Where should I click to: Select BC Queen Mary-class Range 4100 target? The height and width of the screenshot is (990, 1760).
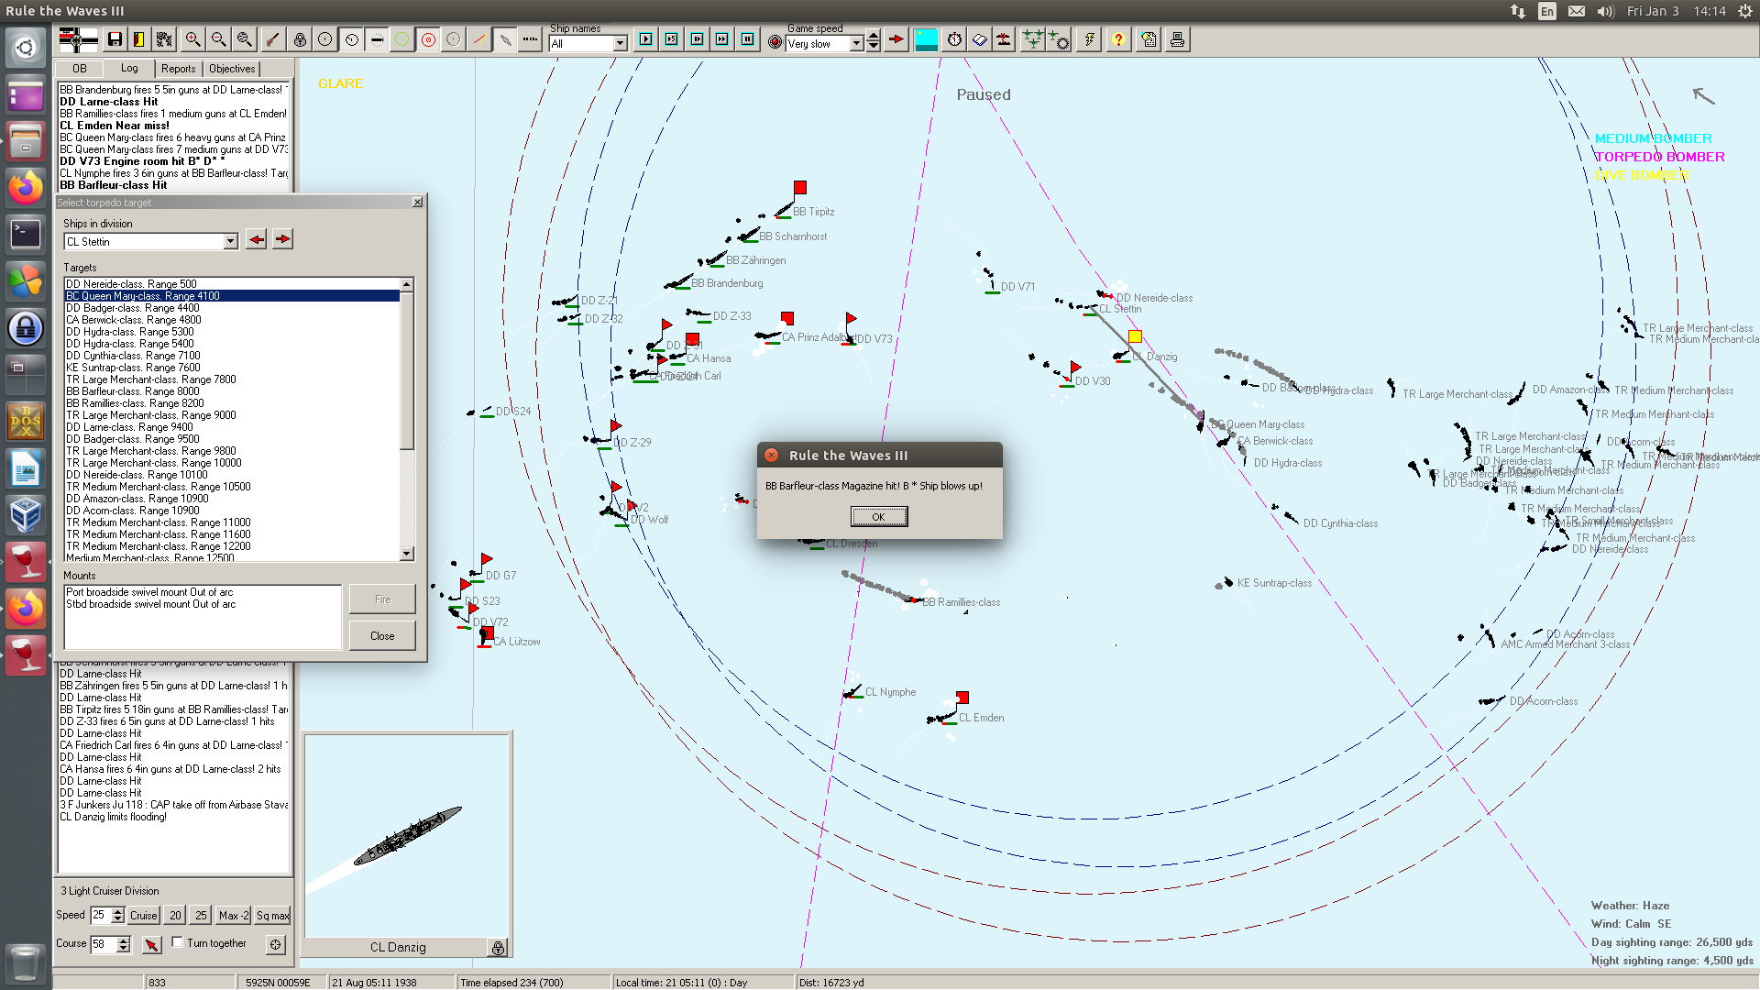tap(232, 296)
